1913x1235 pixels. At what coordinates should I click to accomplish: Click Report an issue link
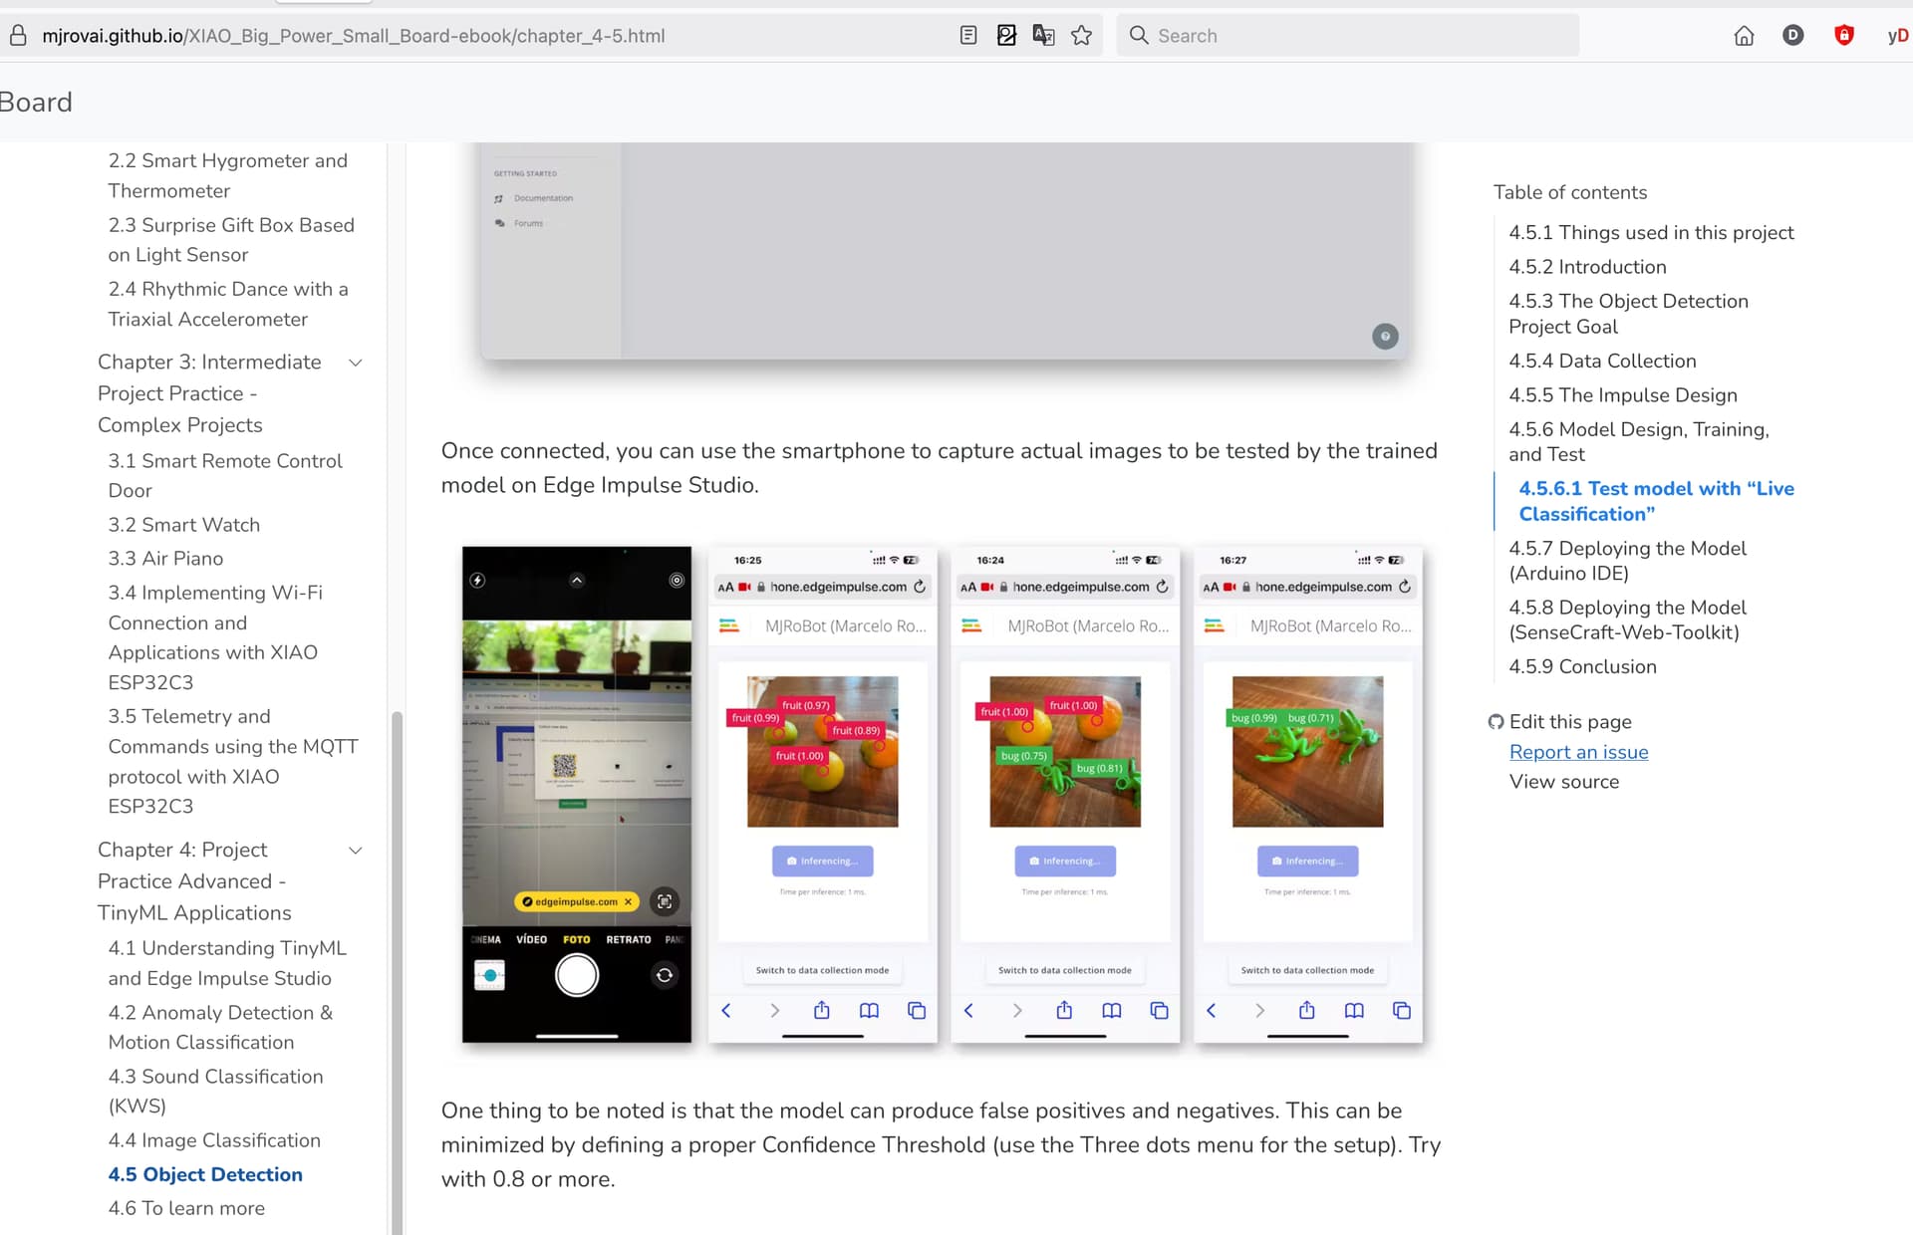click(x=1578, y=753)
